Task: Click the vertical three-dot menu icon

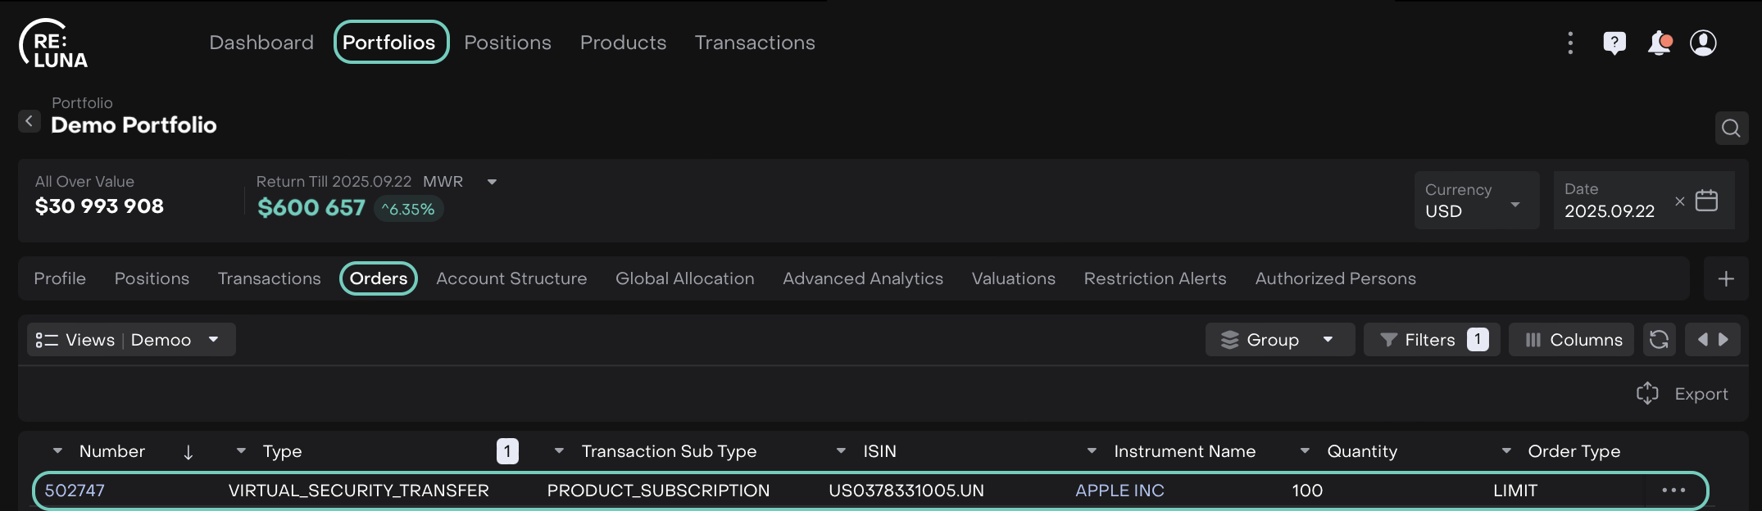Action: (1569, 43)
